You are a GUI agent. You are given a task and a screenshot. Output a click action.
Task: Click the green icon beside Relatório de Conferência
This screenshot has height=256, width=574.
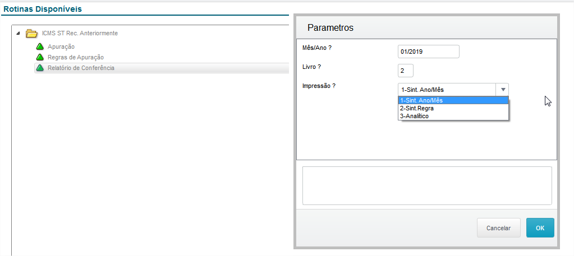pyautogui.click(x=40, y=68)
